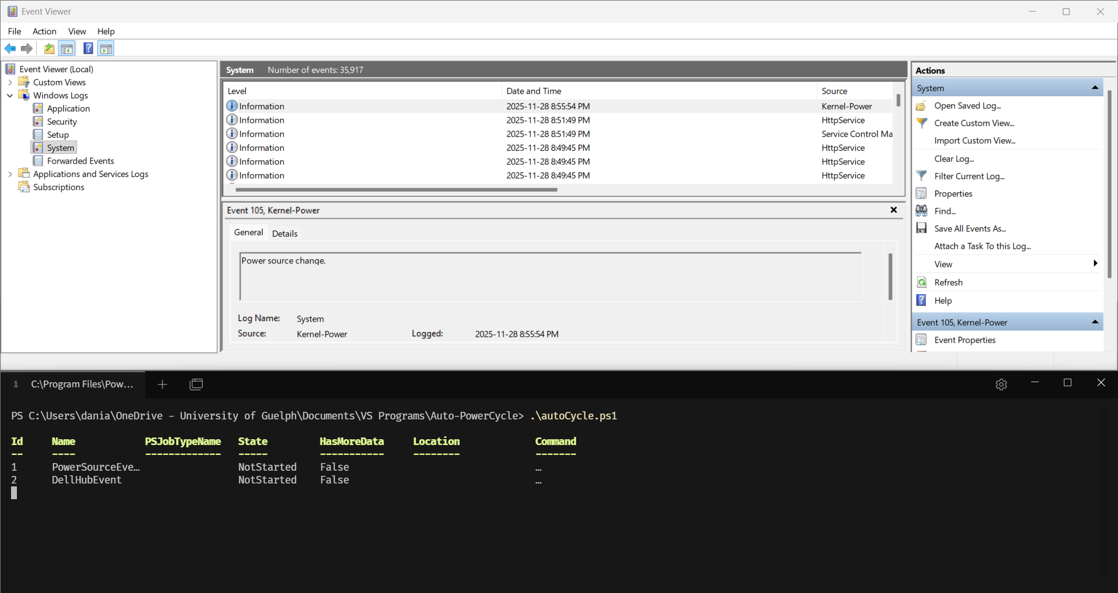Click Create Custom View action
Screen dimensions: 1118x593
coord(974,123)
